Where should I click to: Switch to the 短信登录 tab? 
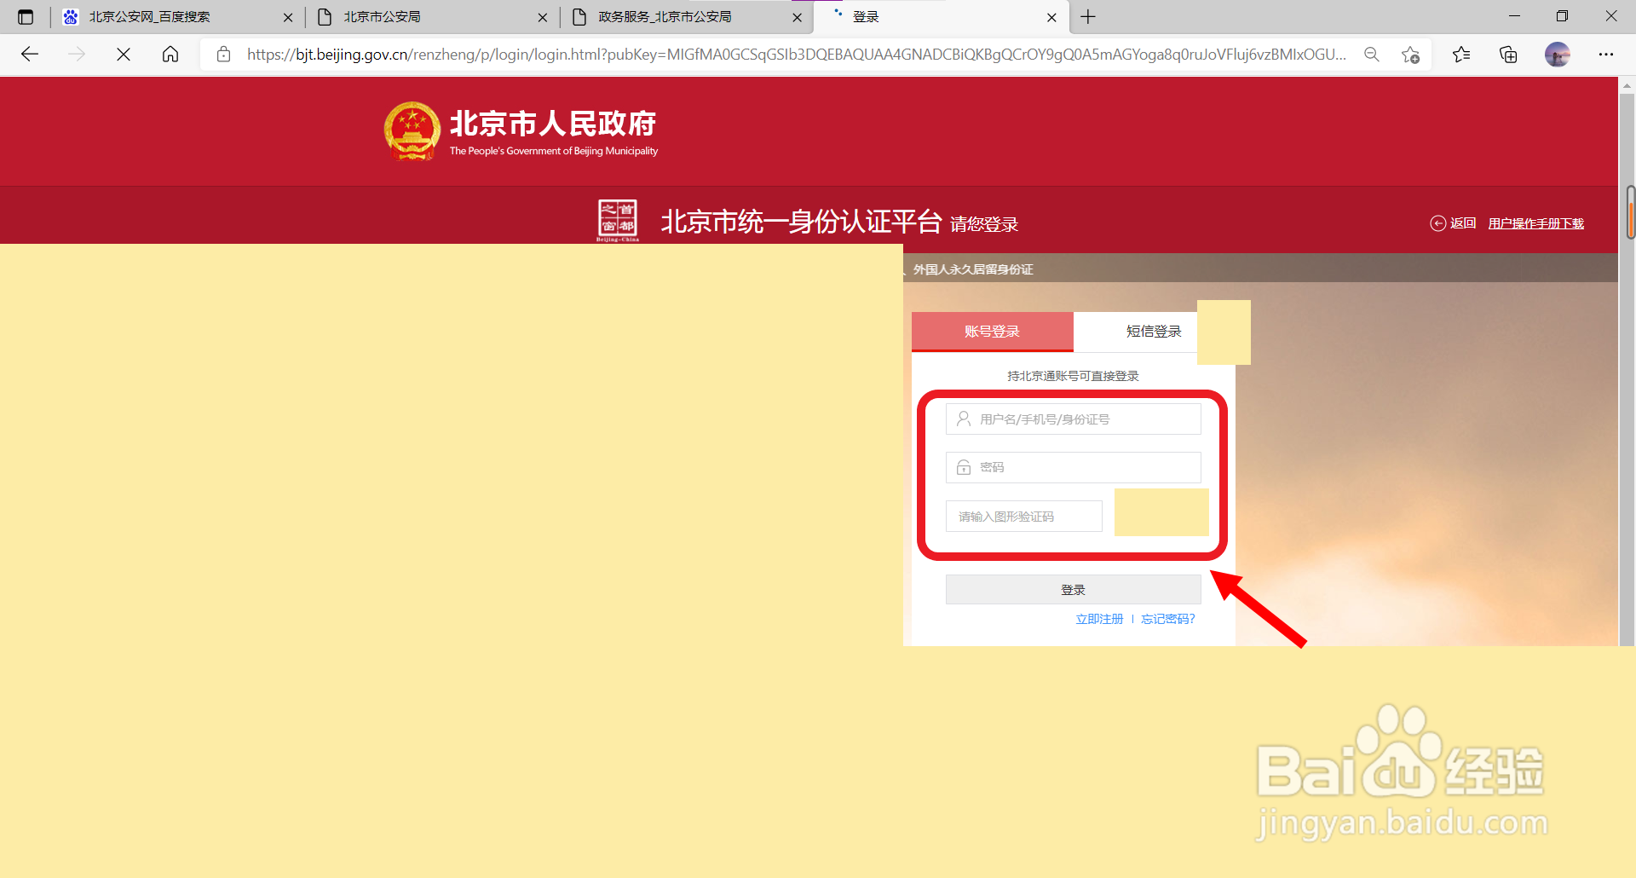point(1154,332)
